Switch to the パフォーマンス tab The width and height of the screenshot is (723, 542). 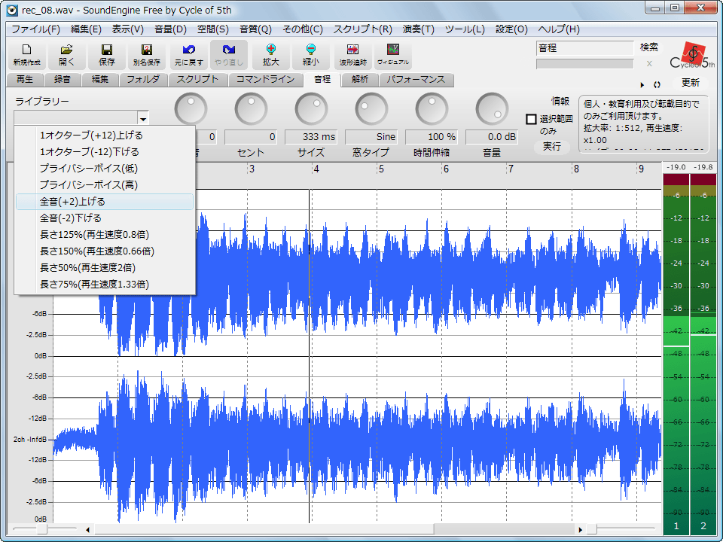pos(416,80)
